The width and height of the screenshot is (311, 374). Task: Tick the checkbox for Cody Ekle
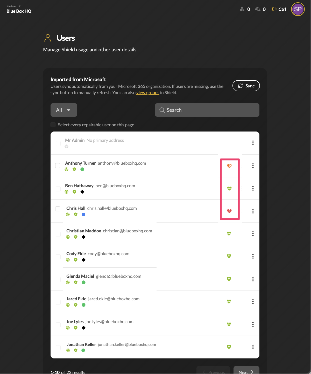click(58, 257)
